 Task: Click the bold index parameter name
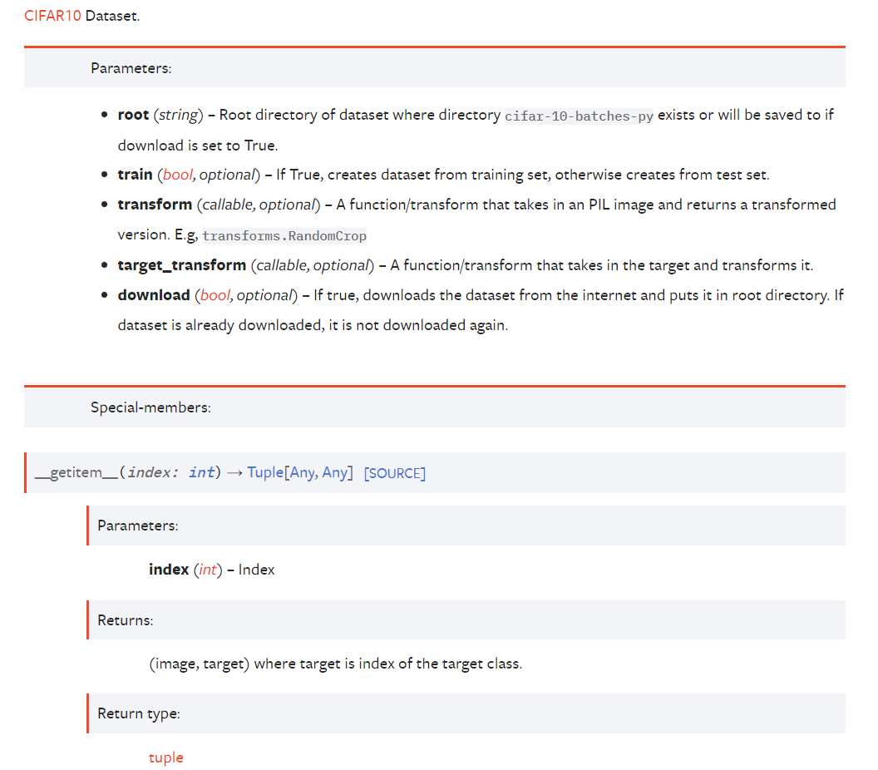tap(169, 570)
